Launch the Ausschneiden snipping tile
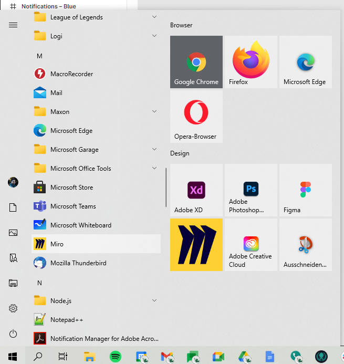The width and height of the screenshot is (344, 364). (x=306, y=245)
